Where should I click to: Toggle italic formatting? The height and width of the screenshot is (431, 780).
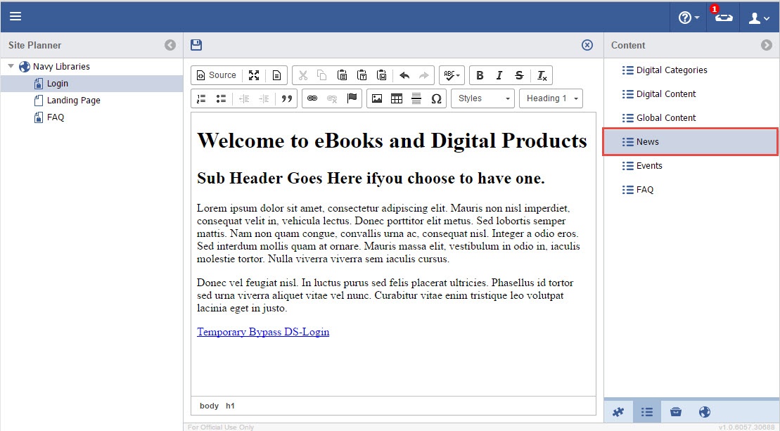click(499, 75)
